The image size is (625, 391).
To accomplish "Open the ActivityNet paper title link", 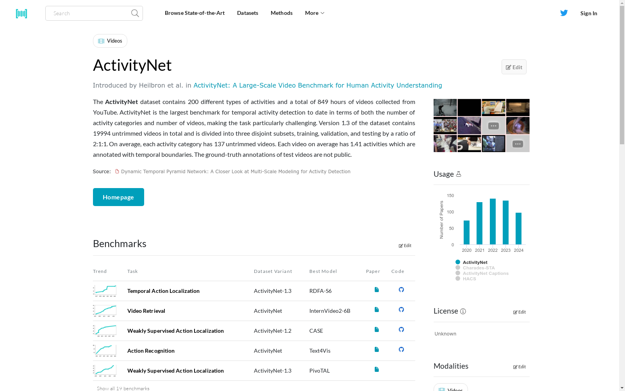I will coord(318,85).
